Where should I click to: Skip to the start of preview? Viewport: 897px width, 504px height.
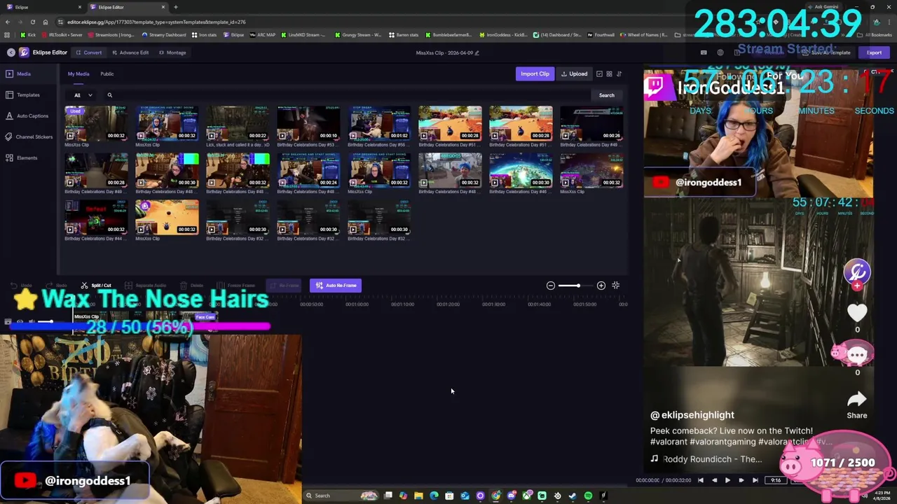click(x=700, y=480)
